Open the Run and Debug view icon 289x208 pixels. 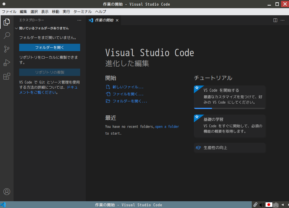click(x=7, y=63)
